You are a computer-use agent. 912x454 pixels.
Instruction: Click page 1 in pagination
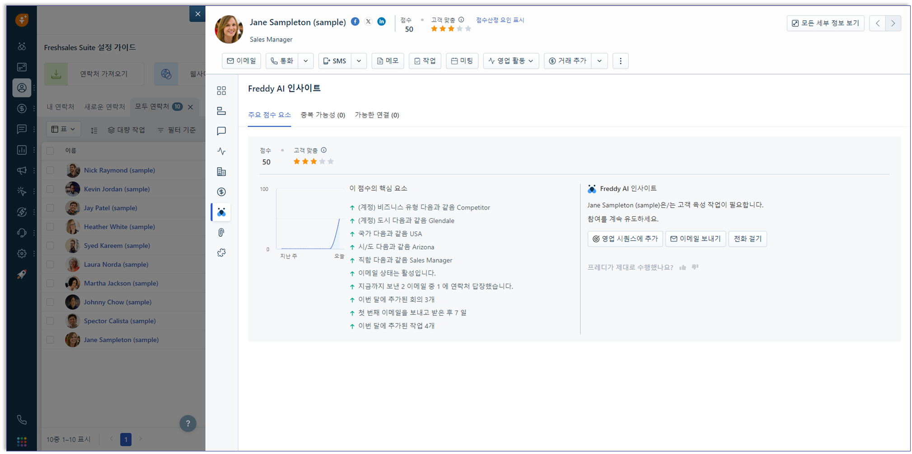click(x=126, y=439)
